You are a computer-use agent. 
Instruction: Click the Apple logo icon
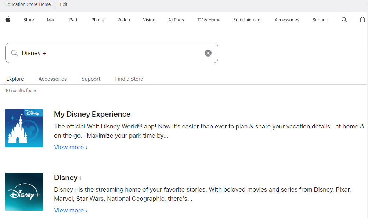click(8, 19)
